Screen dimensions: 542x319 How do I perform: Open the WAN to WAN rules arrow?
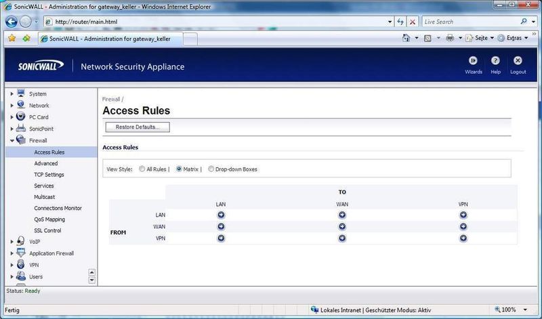pyautogui.click(x=342, y=227)
